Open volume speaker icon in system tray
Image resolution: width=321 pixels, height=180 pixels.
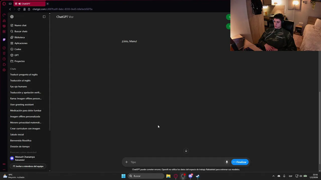(301, 176)
